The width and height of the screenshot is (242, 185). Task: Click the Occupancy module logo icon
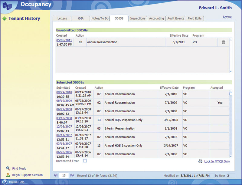7,6
